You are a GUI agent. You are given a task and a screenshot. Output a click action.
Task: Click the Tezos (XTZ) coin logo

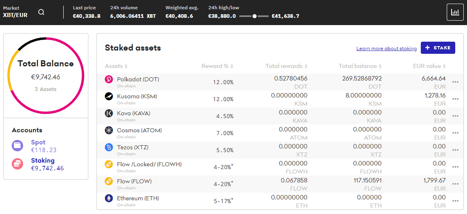coord(109,147)
